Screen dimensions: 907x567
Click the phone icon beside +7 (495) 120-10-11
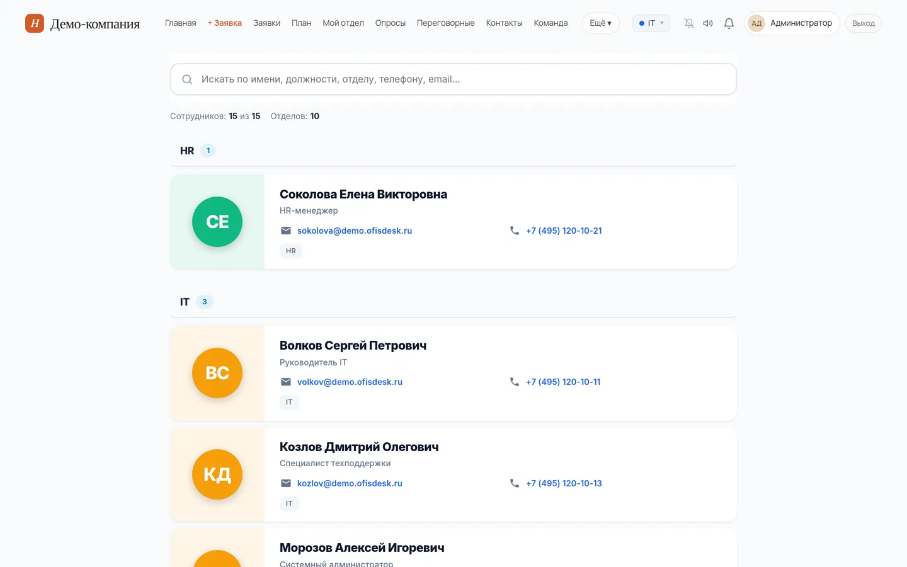click(515, 382)
